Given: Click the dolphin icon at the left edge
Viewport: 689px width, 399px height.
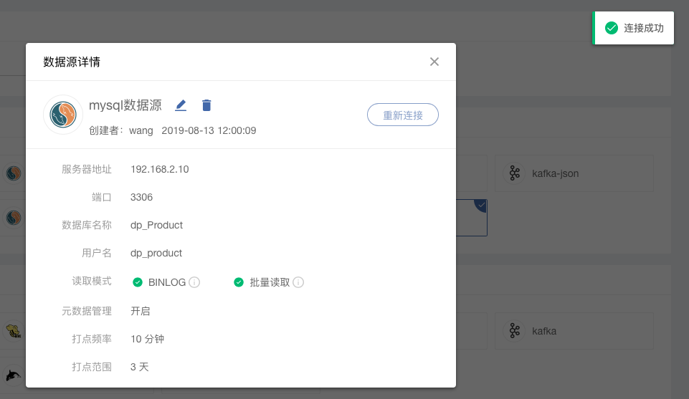Looking at the screenshot, I should click(13, 375).
